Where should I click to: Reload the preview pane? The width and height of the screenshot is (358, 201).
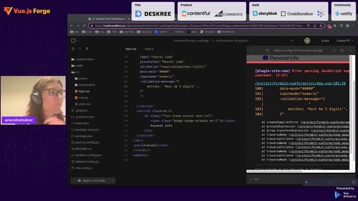point(267,50)
